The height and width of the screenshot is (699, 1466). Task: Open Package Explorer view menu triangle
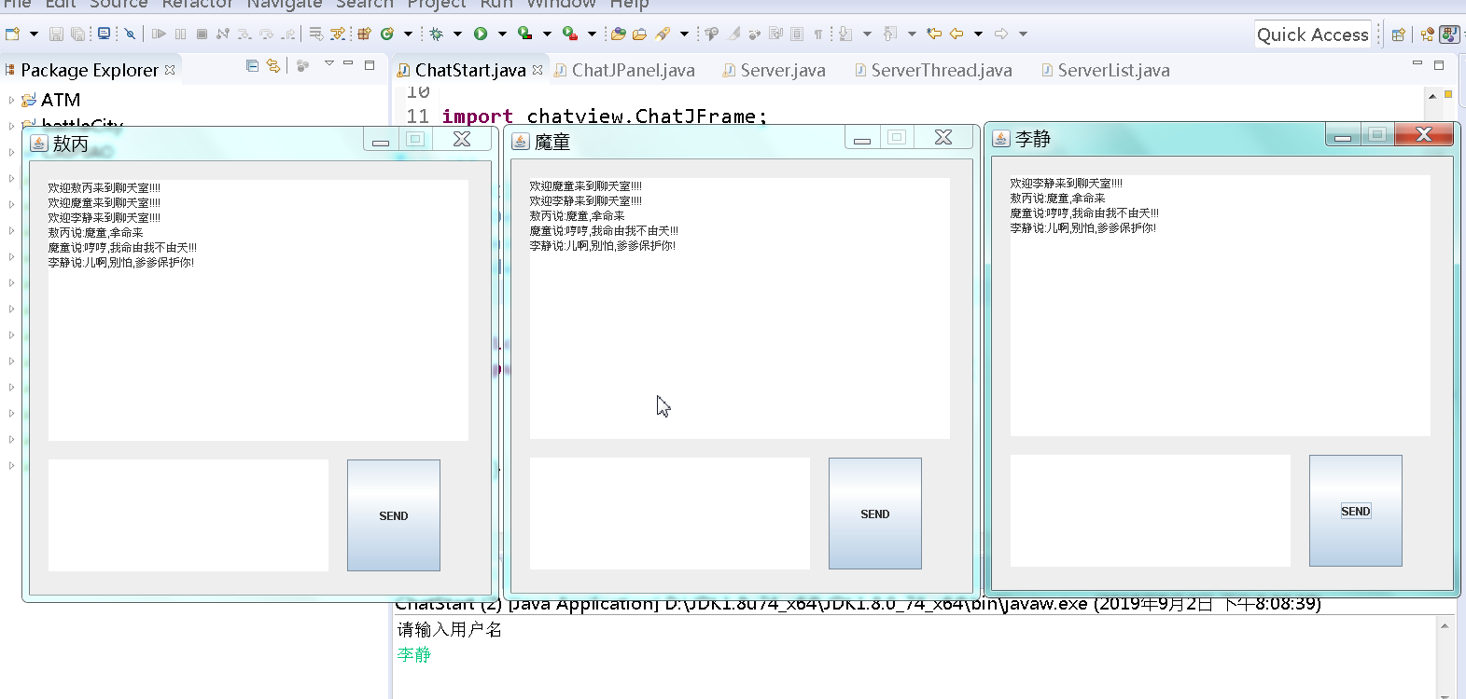click(x=328, y=64)
